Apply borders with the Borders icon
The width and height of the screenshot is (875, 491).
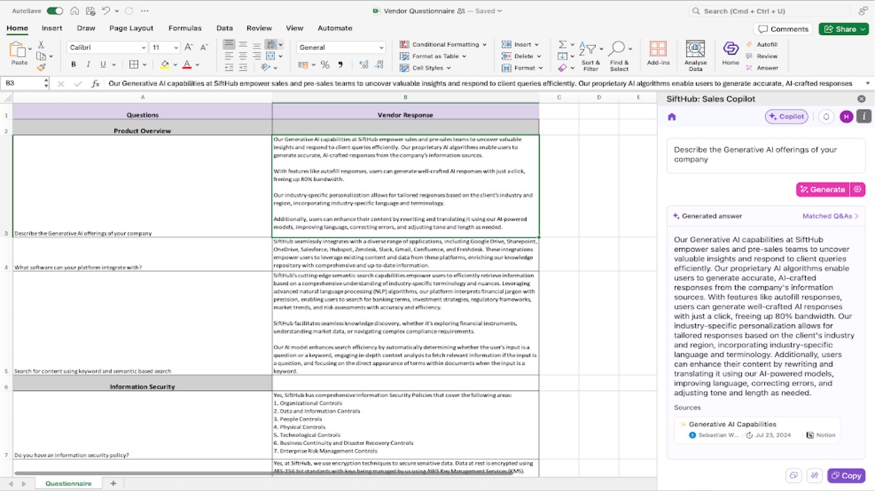click(134, 65)
